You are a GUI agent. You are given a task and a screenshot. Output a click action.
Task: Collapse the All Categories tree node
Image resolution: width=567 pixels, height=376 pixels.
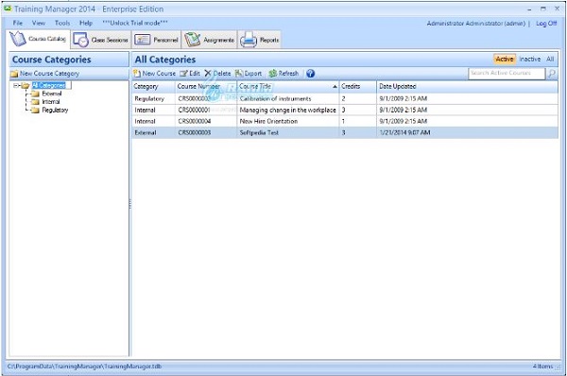pyautogui.click(x=16, y=86)
